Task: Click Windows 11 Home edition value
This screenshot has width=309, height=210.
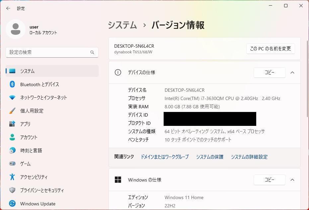Action: pos(184,197)
